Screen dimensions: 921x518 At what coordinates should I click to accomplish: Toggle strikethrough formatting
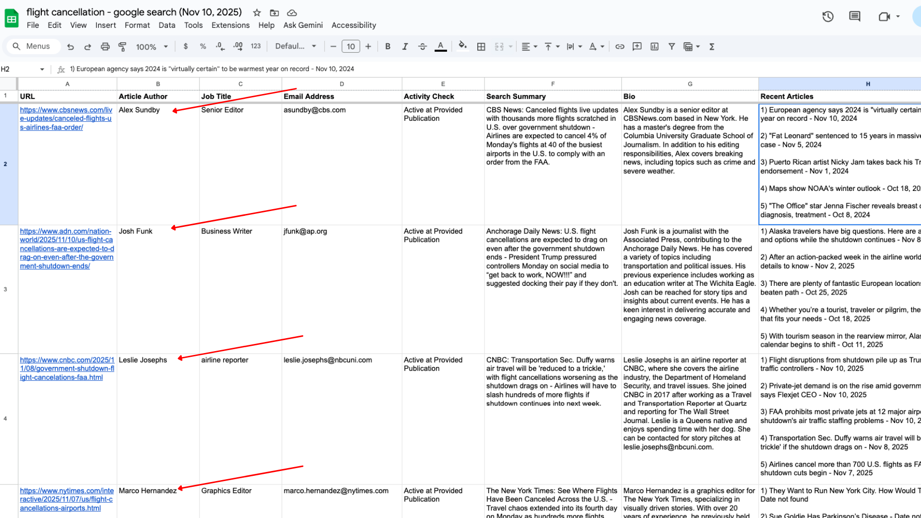pos(422,47)
